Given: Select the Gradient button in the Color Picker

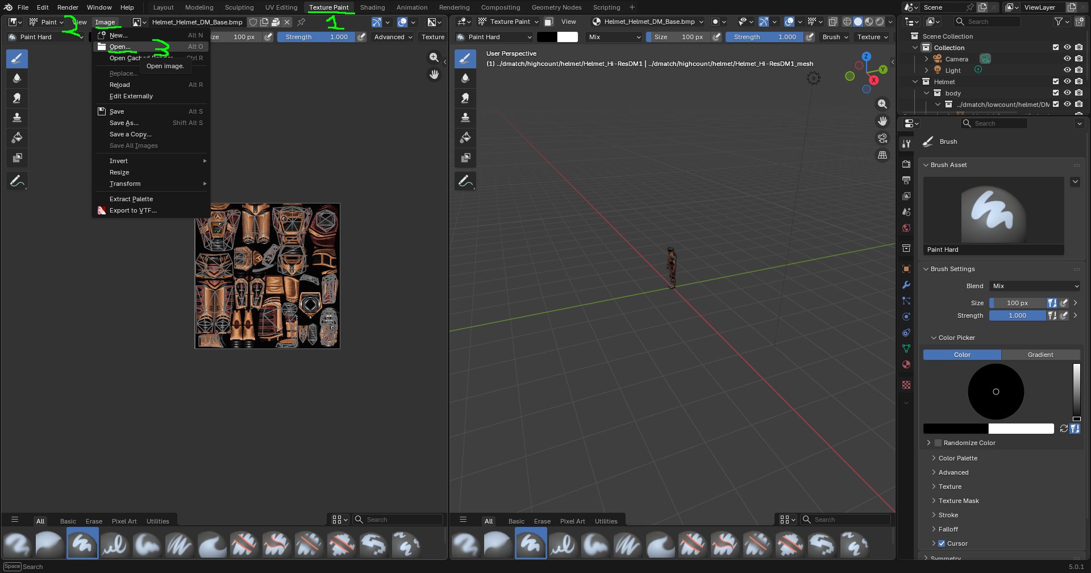Looking at the screenshot, I should (x=1041, y=354).
